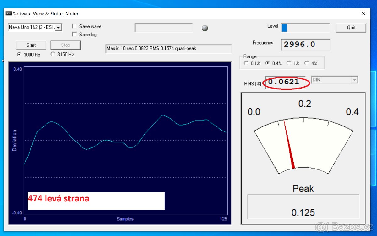The height and width of the screenshot is (236, 377).
Task: Click the gray status indicator LED
Action: 205,28
